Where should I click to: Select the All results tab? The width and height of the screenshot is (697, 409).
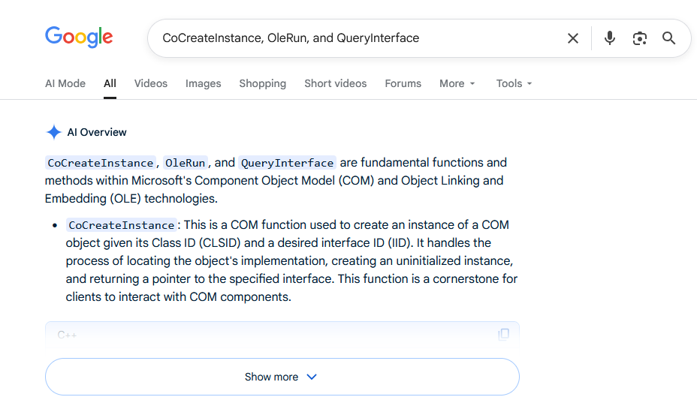coord(110,83)
